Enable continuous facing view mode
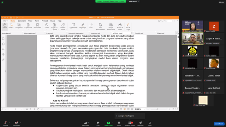226x127 pixels. click(x=132, y=109)
